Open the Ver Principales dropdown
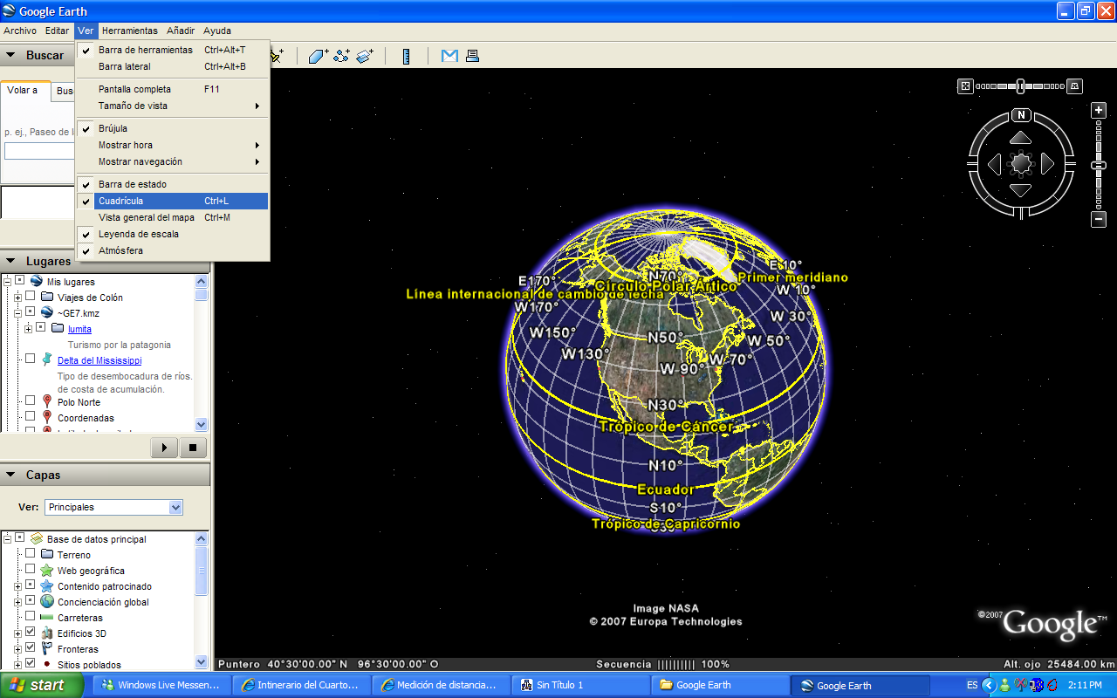The image size is (1117, 698). pos(113,507)
